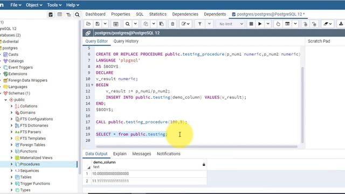Open Save options dropdown arrow
345x194 pixels.
[x=105, y=24]
